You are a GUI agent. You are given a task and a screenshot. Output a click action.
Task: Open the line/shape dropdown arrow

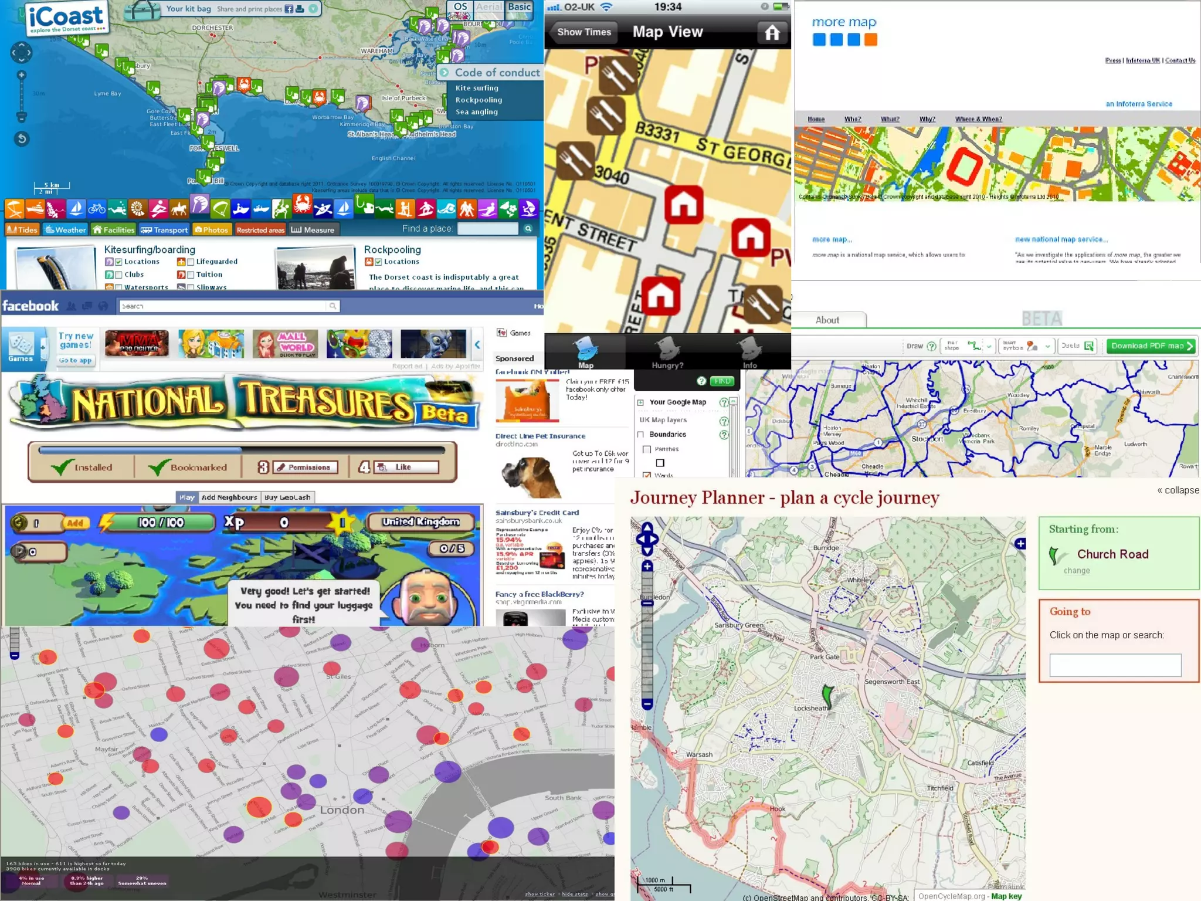point(989,346)
